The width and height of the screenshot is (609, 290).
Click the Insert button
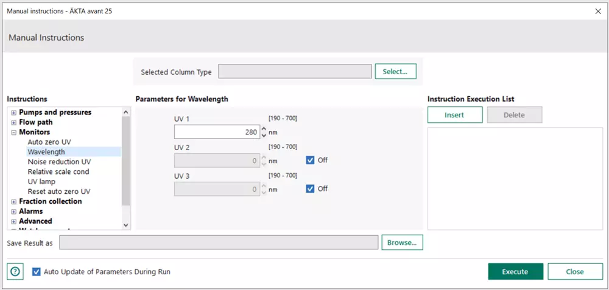coord(454,115)
